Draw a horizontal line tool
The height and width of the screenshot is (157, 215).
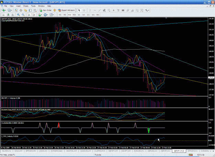point(95,10)
